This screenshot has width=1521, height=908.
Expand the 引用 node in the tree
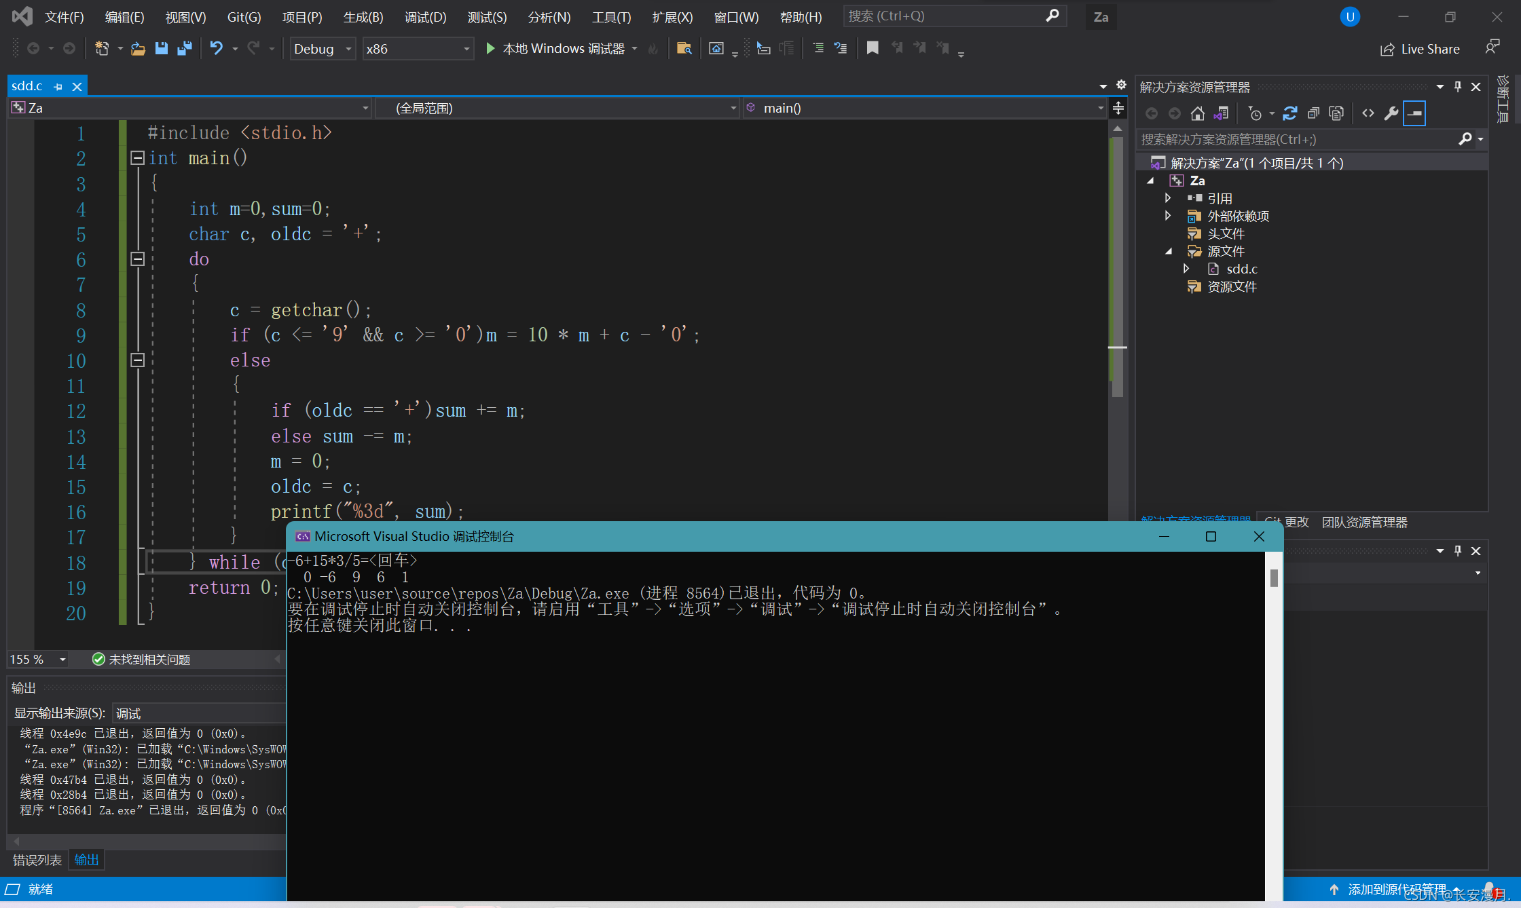click(1168, 198)
